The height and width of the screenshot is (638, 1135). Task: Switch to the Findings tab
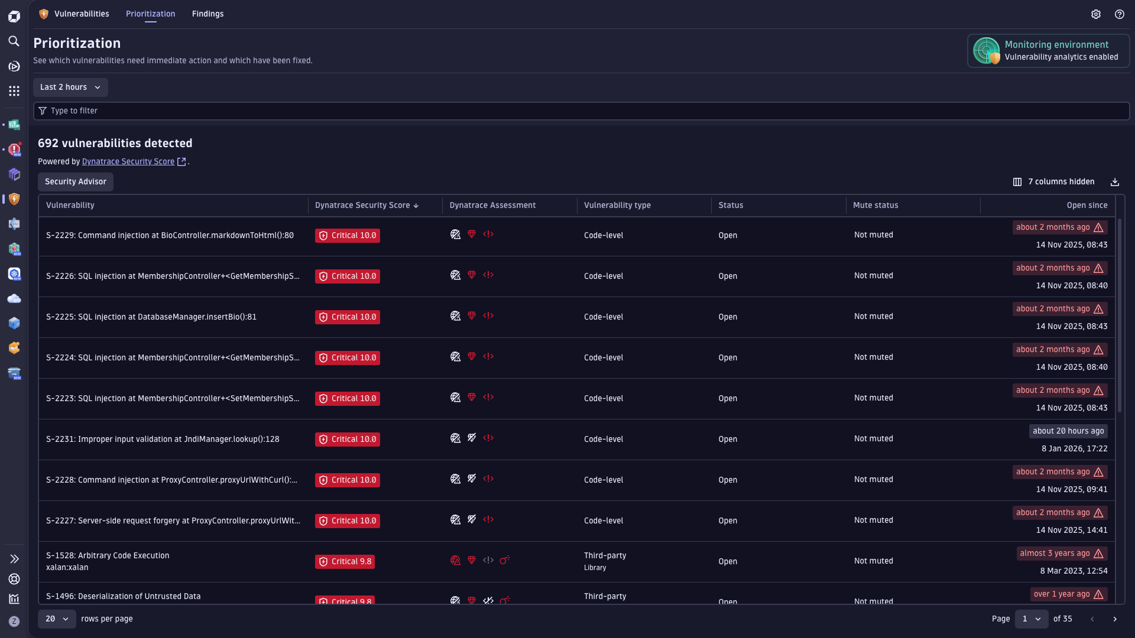coord(207,14)
